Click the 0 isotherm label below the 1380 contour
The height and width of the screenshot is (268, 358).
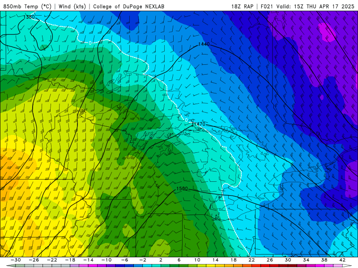point(90,43)
